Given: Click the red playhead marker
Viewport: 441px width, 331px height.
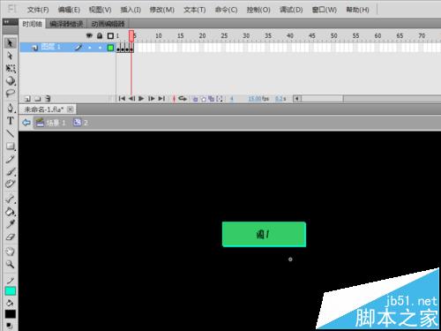Looking at the screenshot, I should (131, 36).
